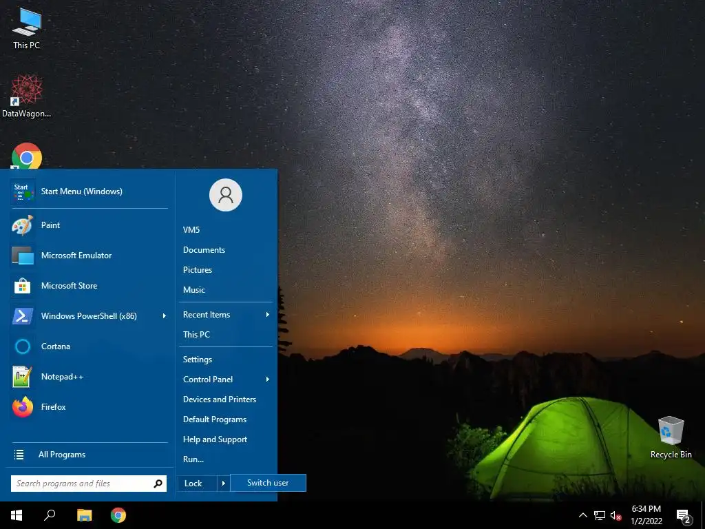
Task: Open Devices and Printers
Action: (220, 399)
